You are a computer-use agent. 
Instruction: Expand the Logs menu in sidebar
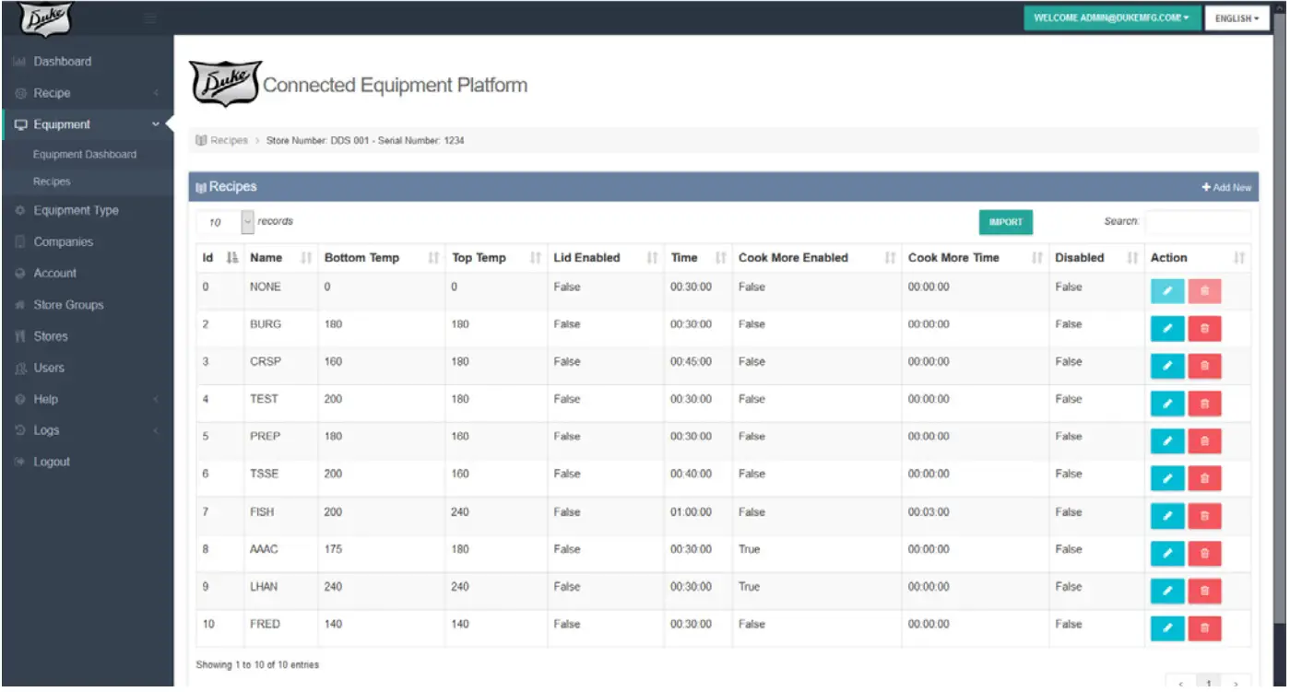click(x=46, y=430)
